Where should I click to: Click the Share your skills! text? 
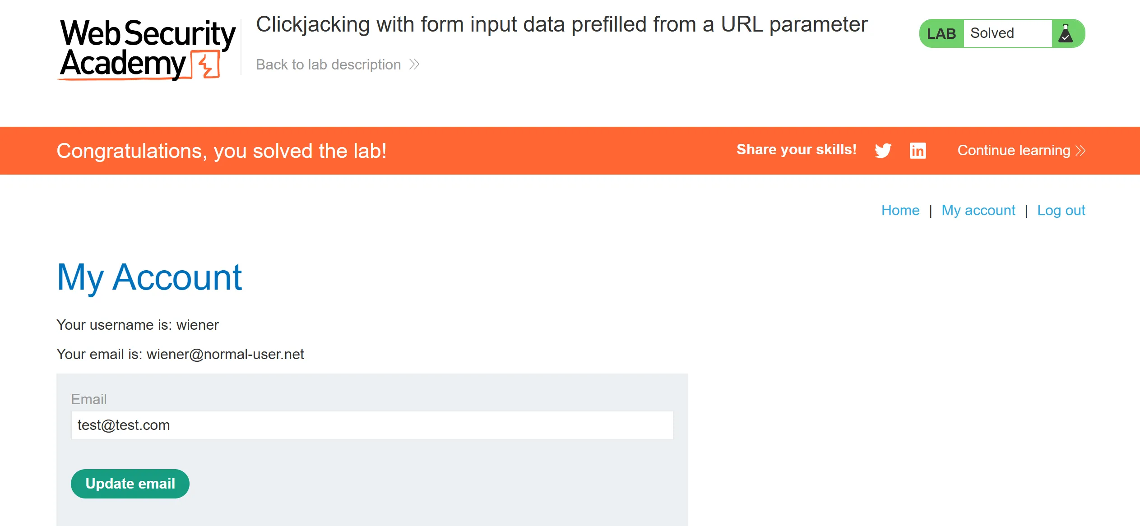(796, 149)
